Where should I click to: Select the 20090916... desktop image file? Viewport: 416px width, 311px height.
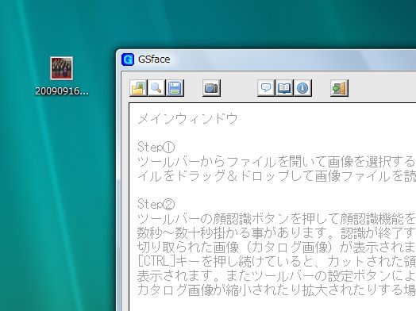(62, 76)
